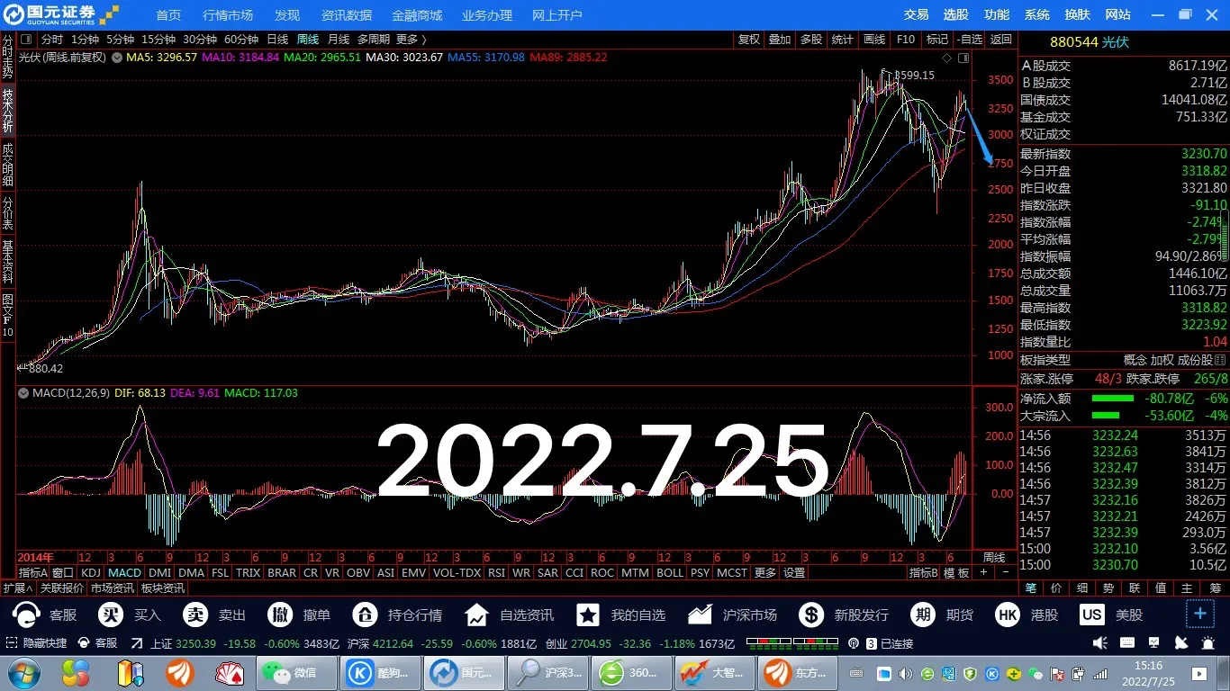This screenshot has width=1230, height=691.
Task: Click the mute speaker icon in status bar
Action: pyautogui.click(x=1099, y=643)
